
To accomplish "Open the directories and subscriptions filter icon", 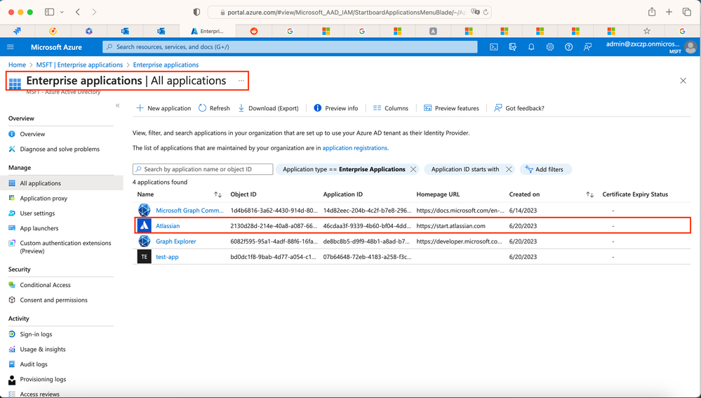I will tap(512, 47).
